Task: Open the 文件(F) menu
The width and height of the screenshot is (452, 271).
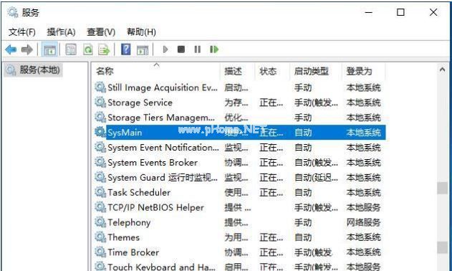Action: [22, 32]
